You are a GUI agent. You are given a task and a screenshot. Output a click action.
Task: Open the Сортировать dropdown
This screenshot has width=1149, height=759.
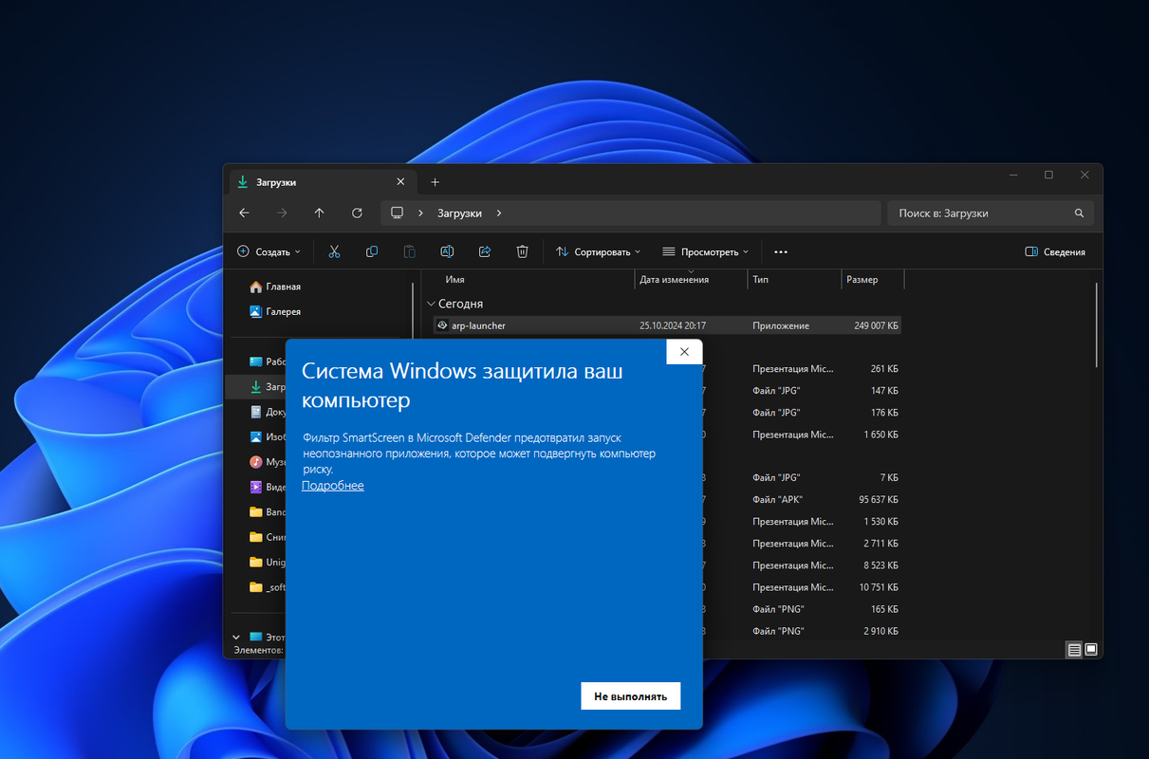point(598,251)
